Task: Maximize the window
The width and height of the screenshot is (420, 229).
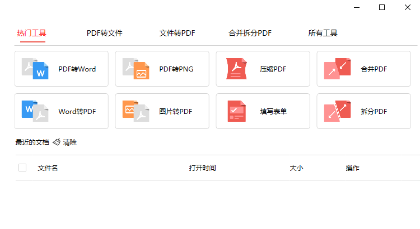Action: tap(382, 7)
